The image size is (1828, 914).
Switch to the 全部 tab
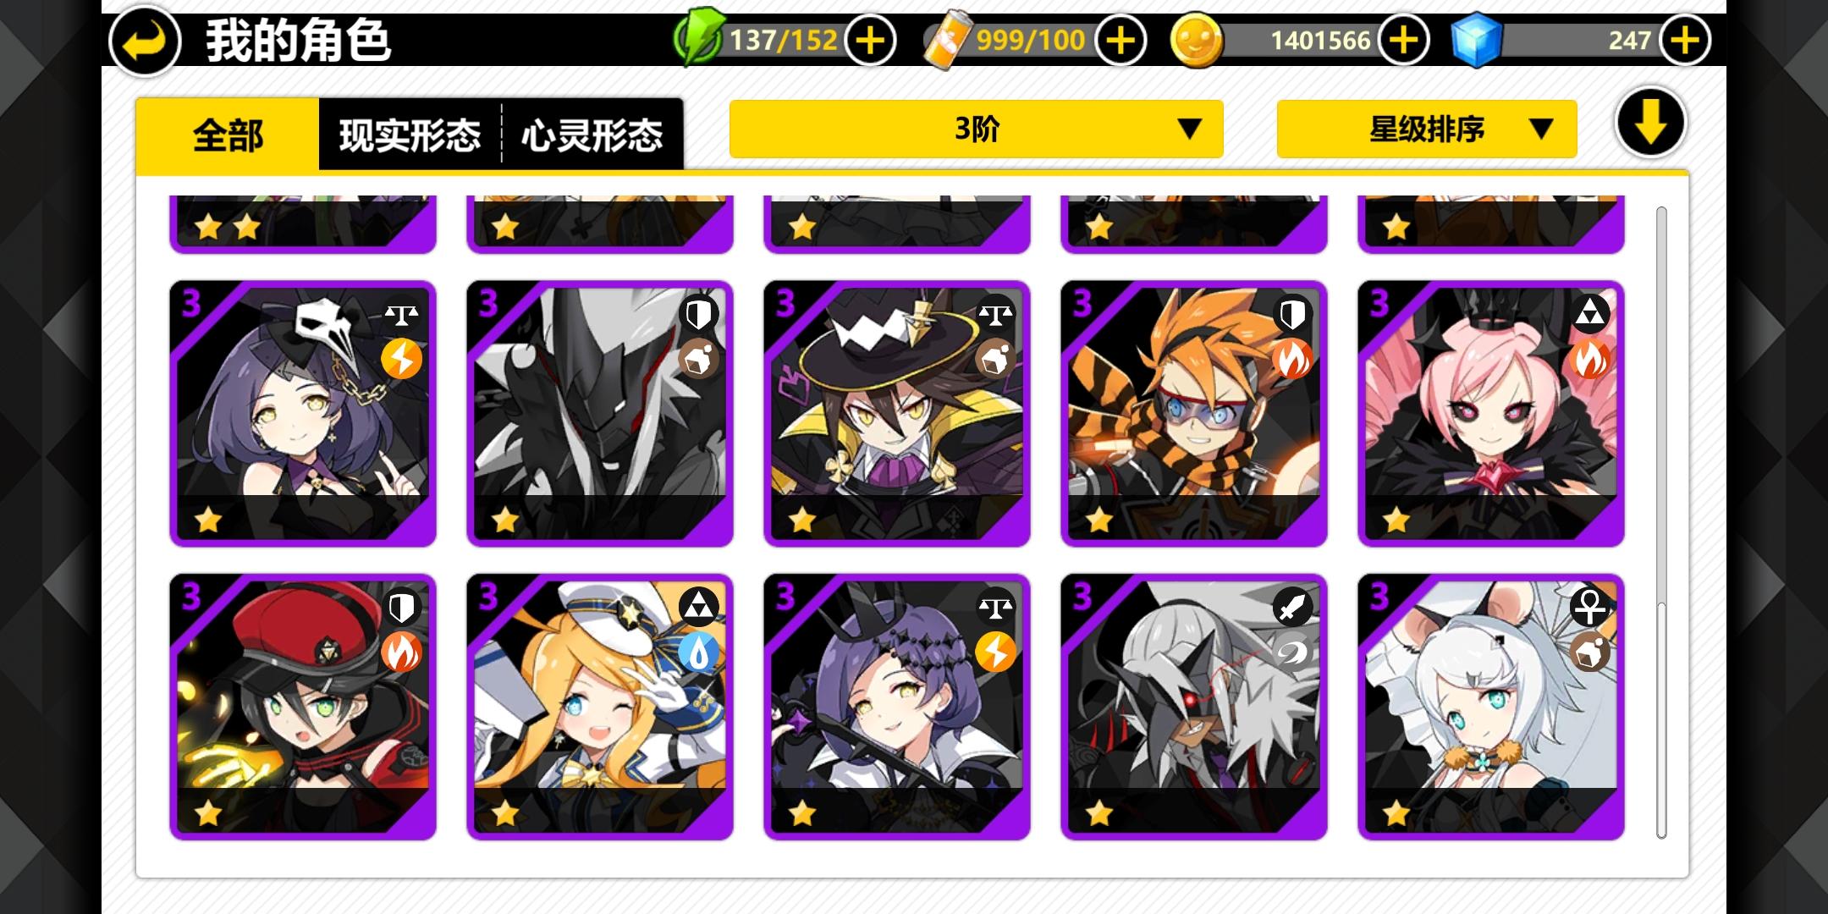[228, 135]
